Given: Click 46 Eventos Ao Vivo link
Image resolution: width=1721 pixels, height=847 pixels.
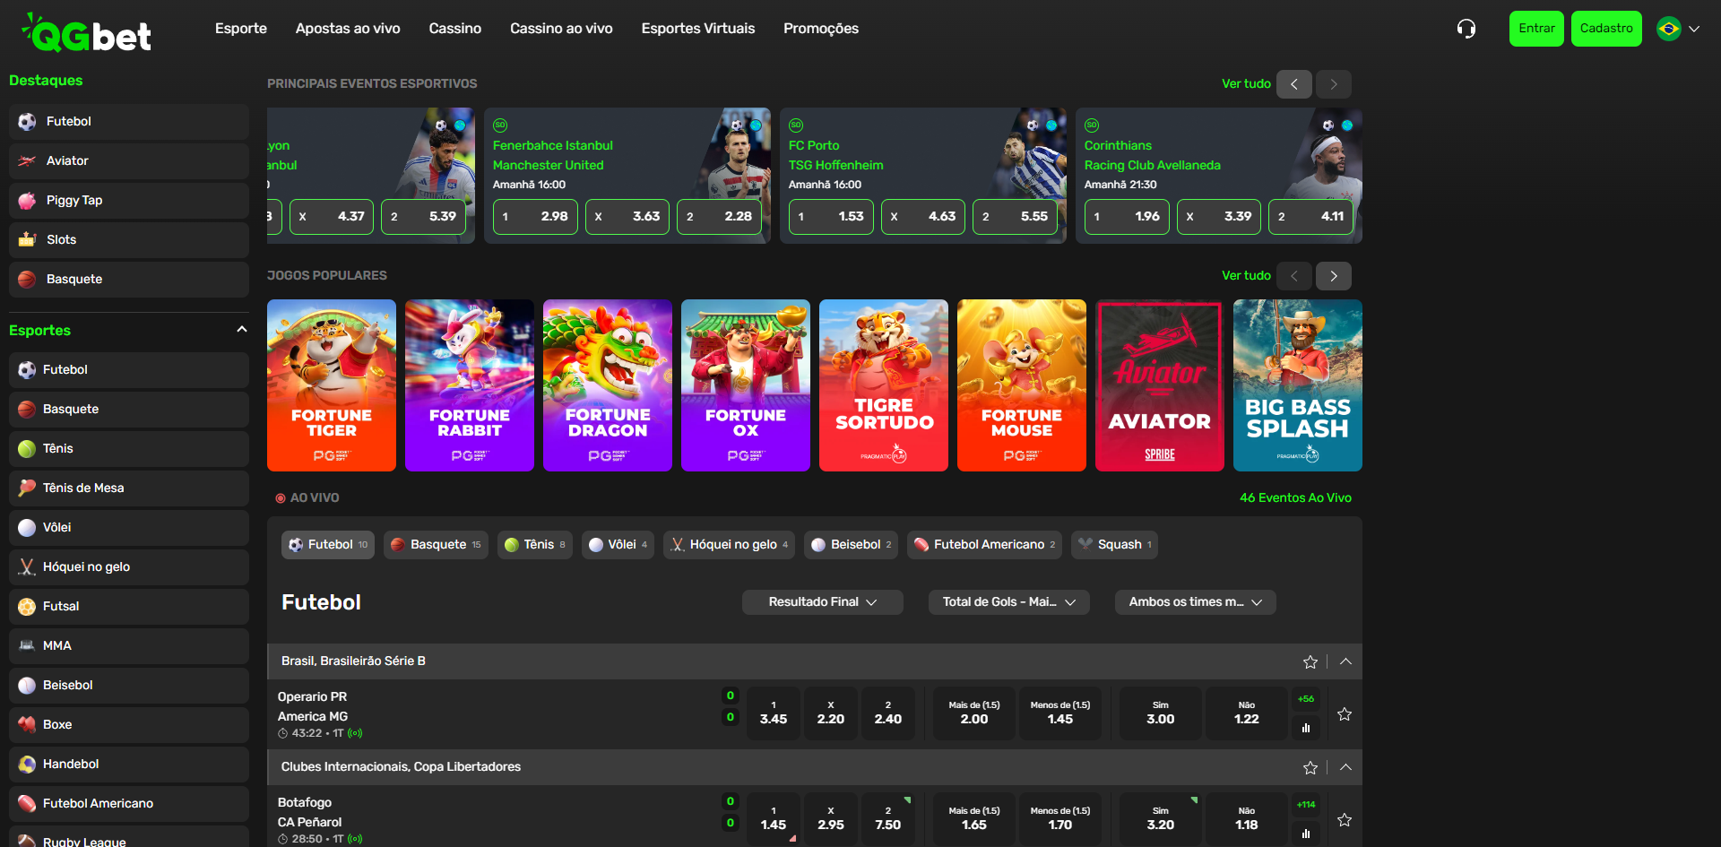Looking at the screenshot, I should point(1295,497).
